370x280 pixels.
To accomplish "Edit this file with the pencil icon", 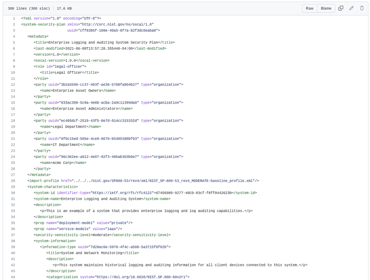I will (351, 8).
